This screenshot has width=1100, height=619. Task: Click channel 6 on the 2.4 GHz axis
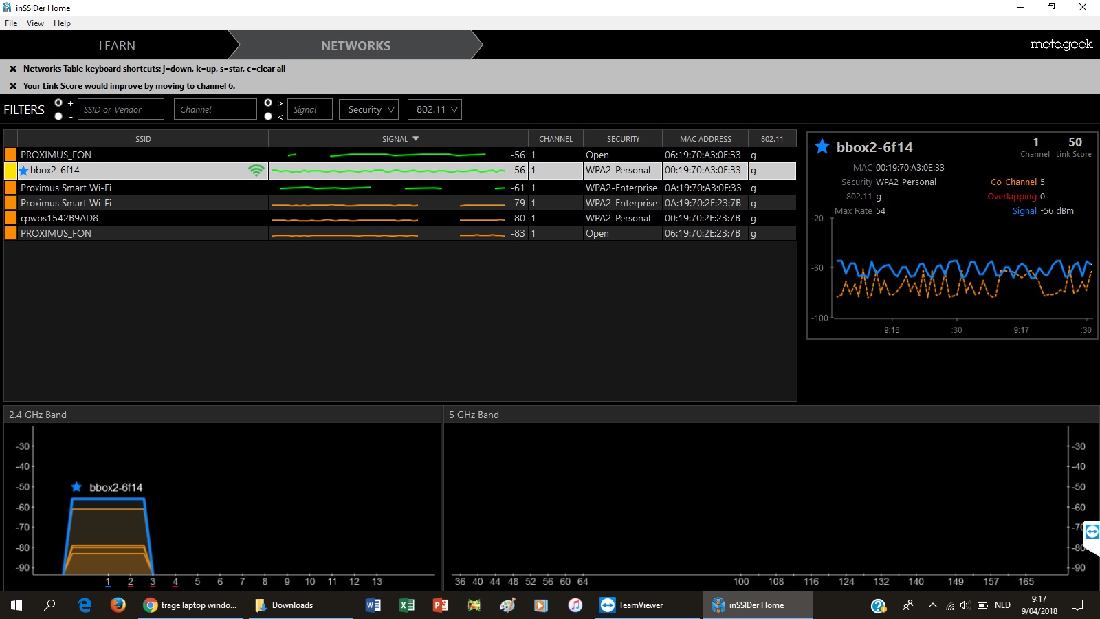point(220,582)
